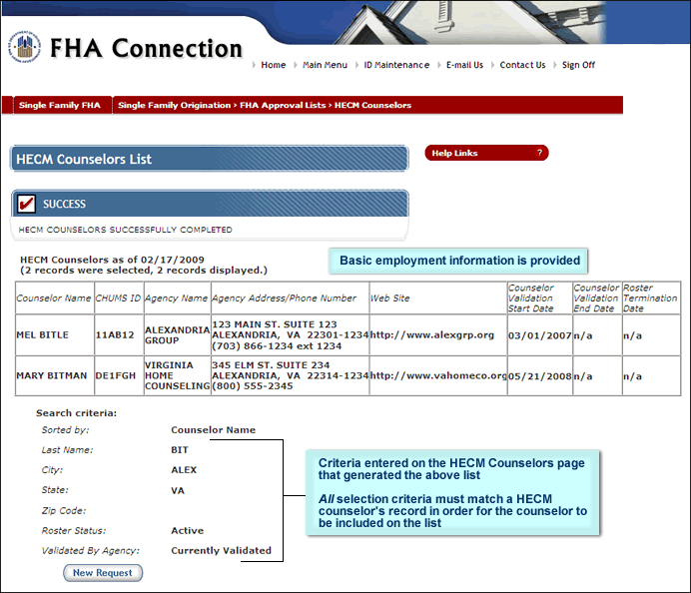Image resolution: width=691 pixels, height=593 pixels.
Task: Select the Single Family FHA tab
Action: [x=60, y=105]
